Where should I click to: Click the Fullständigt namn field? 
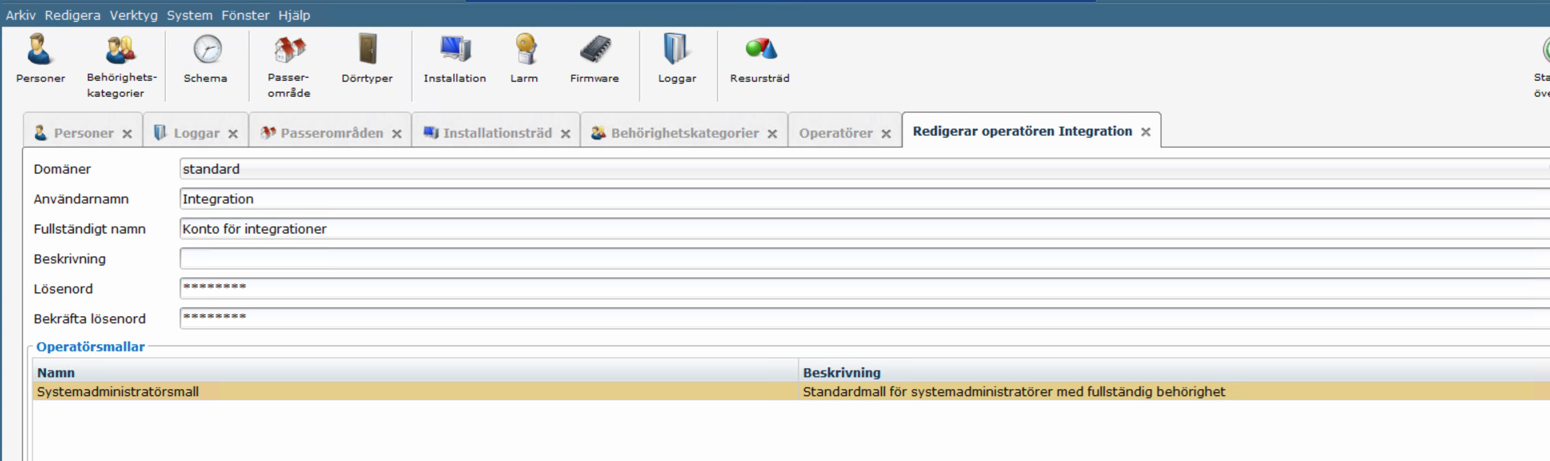tap(865, 229)
